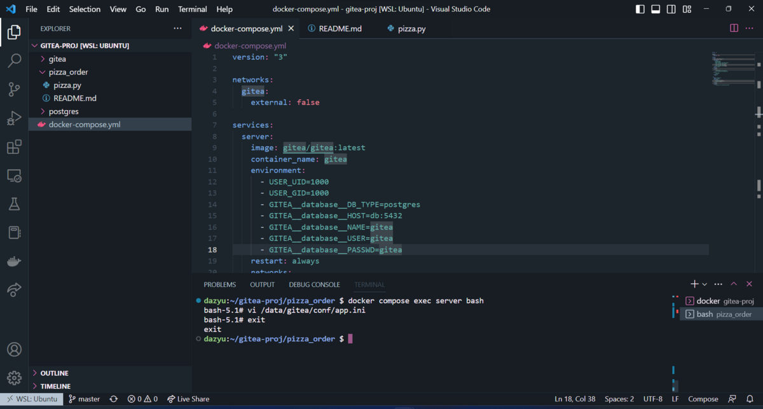
Task: Click the editor vertical scrollbar
Action: 759,162
